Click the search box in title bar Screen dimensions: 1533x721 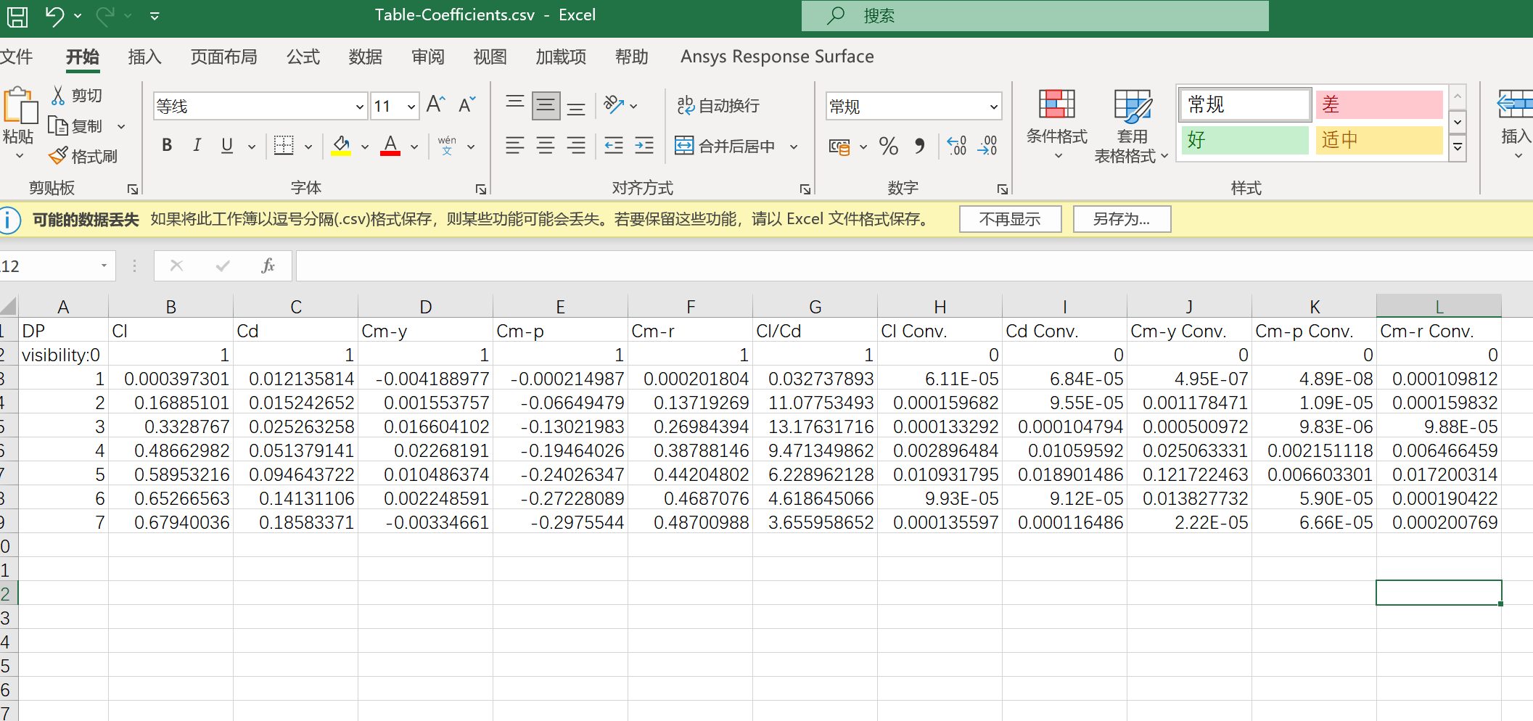1035,16
